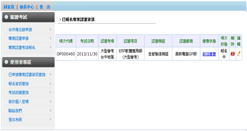Image resolution: width=247 pixels, height=131 pixels.
Task: Click the 考試日期 column header
Action: click(87, 41)
